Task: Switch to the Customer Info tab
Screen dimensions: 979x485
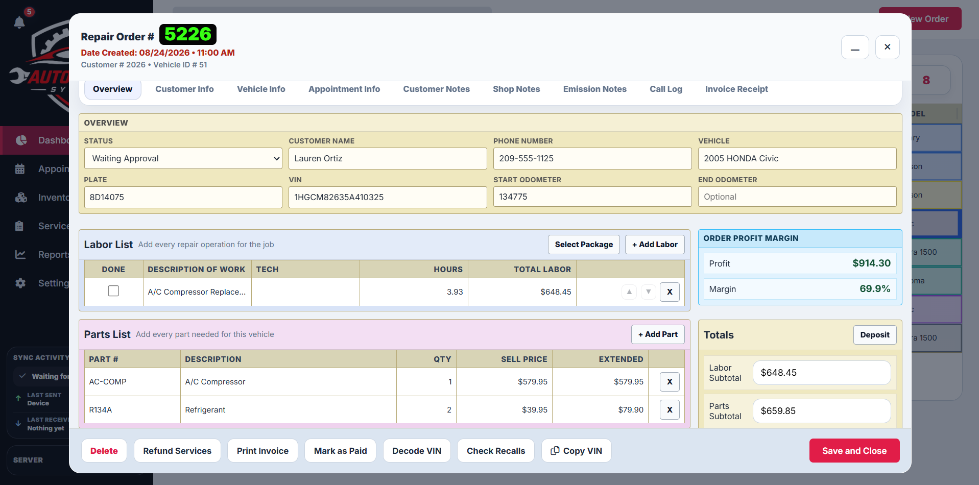Action: (x=184, y=89)
